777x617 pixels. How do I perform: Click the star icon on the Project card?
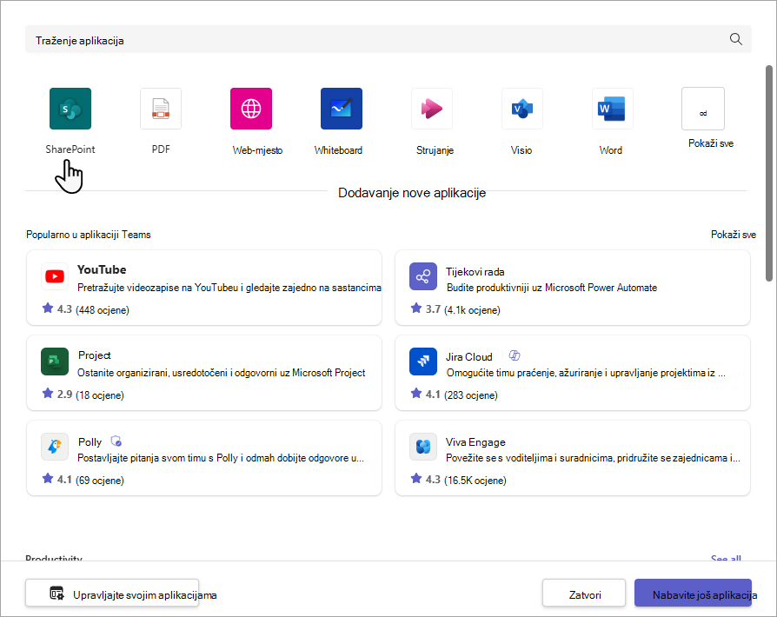click(x=48, y=394)
